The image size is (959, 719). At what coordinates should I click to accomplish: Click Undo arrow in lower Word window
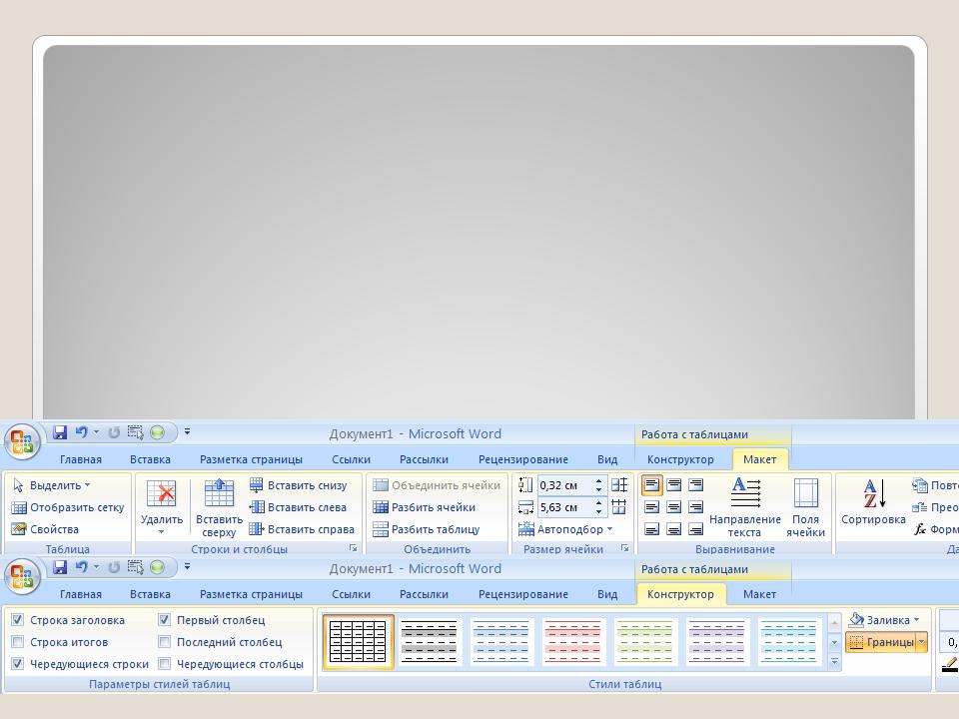81,567
